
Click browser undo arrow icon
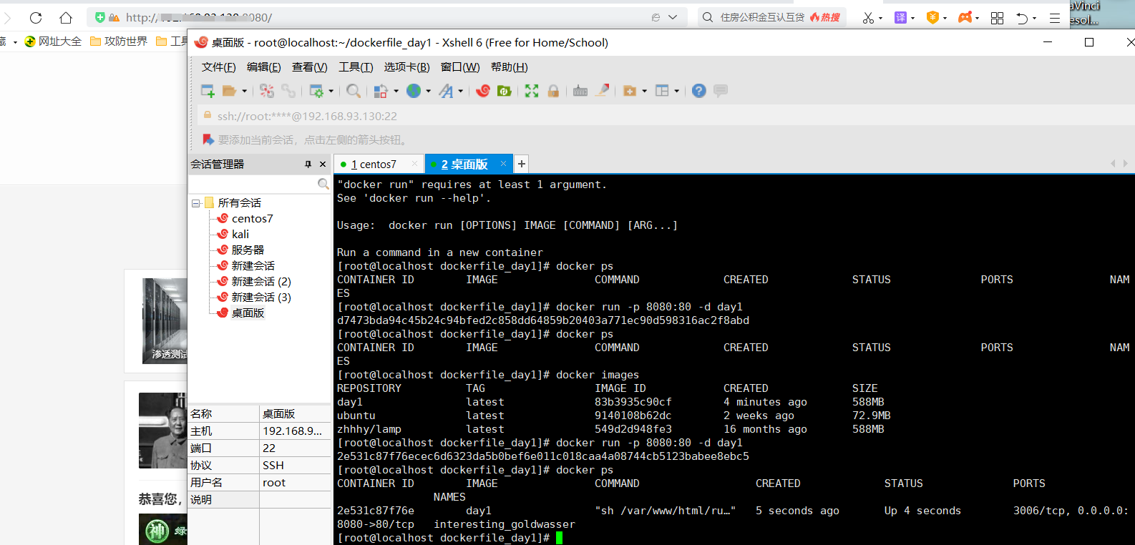1022,18
